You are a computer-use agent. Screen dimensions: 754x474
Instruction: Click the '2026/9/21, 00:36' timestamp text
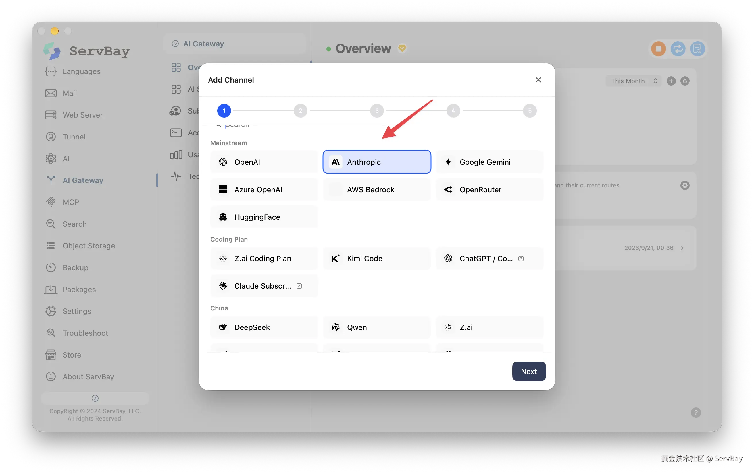pyautogui.click(x=649, y=248)
